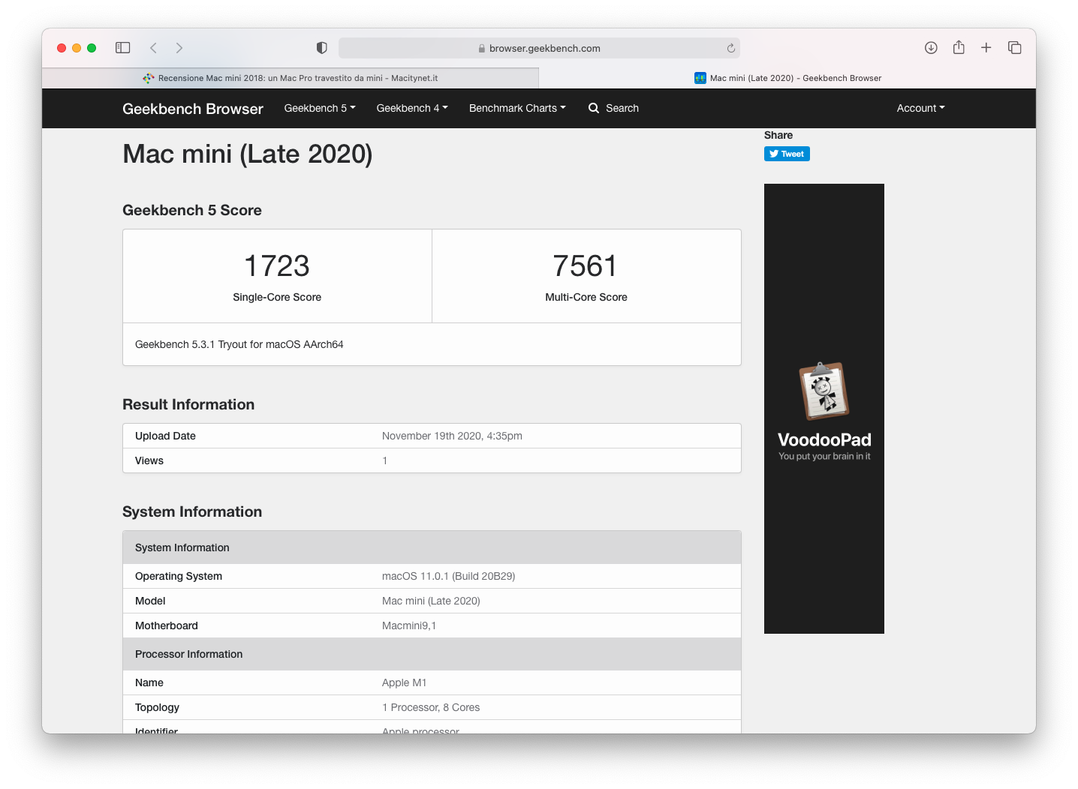Click the "Topology" row label
Screen dimensions: 1078x789
click(x=157, y=707)
